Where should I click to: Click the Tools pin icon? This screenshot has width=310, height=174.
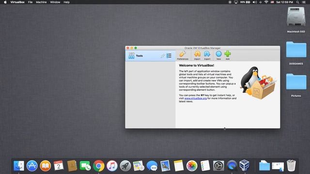click(x=163, y=56)
